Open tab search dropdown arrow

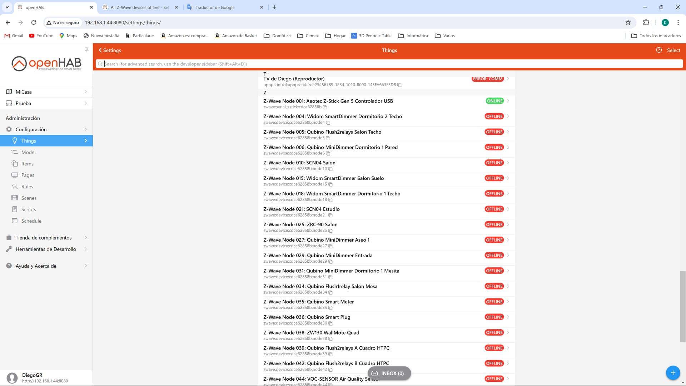pos(7,7)
